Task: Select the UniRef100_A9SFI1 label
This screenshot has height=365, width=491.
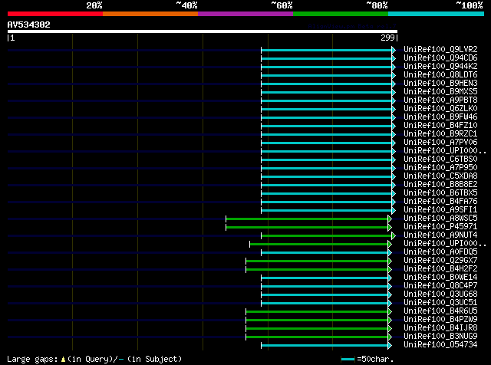Action: 440,210
